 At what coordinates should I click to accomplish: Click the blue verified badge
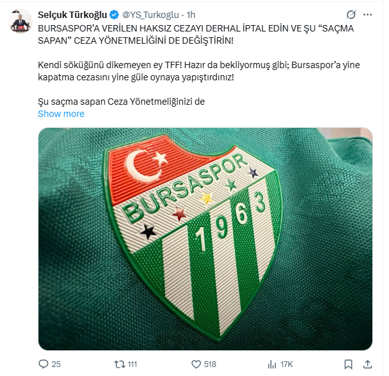pyautogui.click(x=114, y=15)
